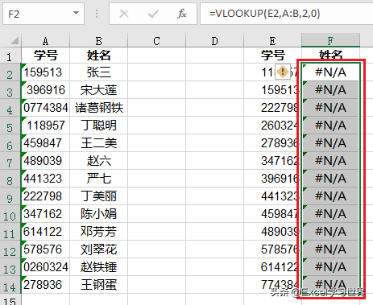373x305 pixels.
Task: Click cell A10 with 347162
Action: [x=45, y=214]
